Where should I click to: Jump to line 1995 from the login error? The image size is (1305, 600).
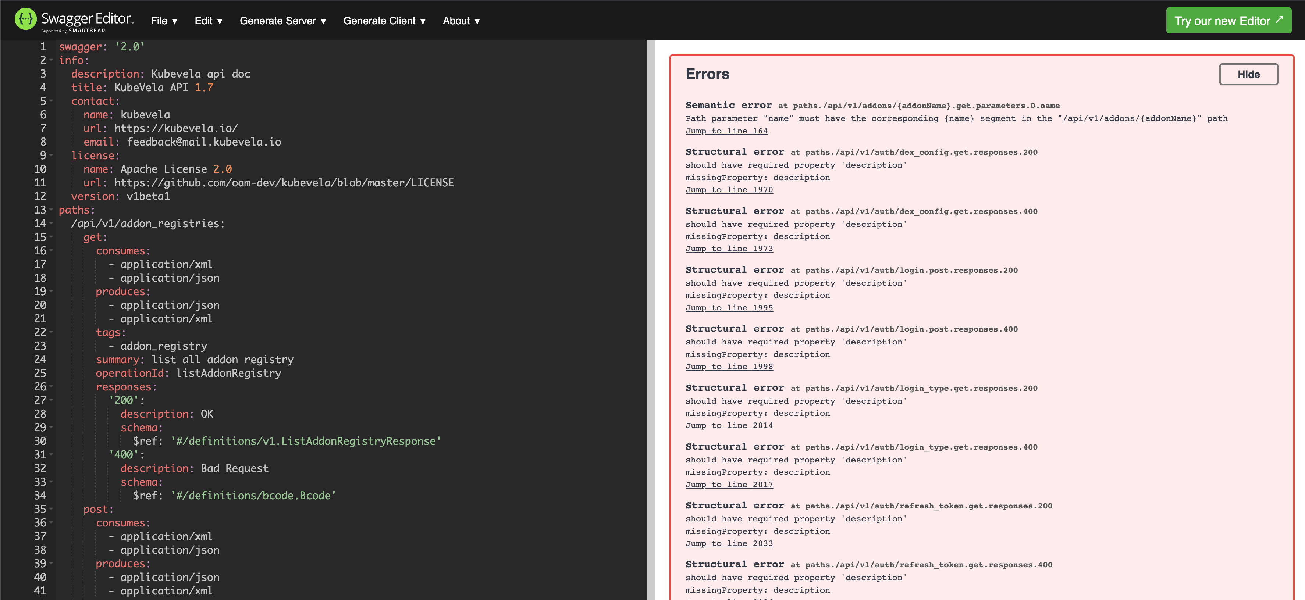tap(729, 307)
